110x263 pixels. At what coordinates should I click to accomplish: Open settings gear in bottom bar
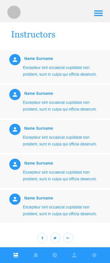94,255
